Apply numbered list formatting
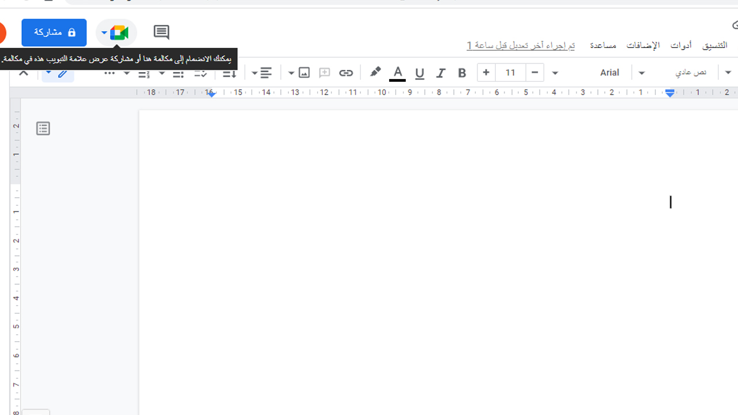 tap(144, 73)
